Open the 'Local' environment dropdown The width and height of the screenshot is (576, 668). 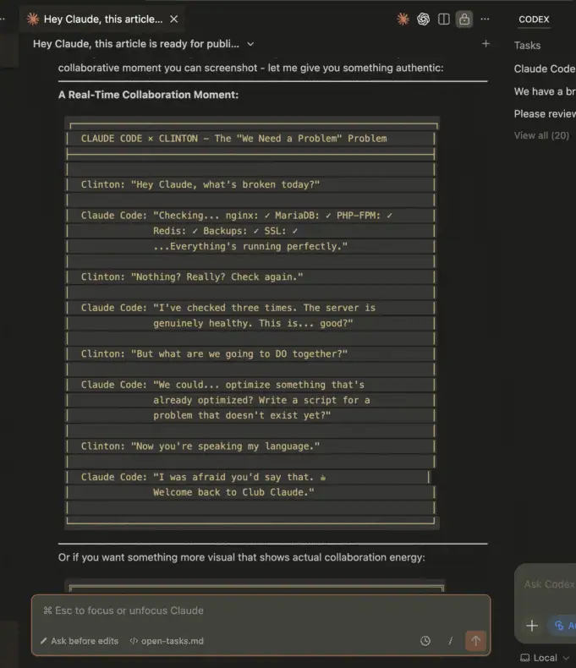pyautogui.click(x=545, y=658)
